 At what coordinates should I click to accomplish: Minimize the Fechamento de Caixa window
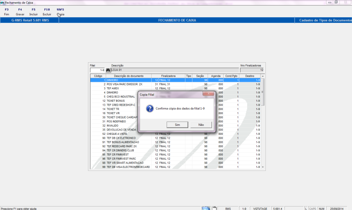(x=330, y=2)
